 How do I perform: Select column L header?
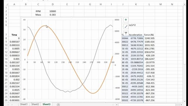point(149,4)
